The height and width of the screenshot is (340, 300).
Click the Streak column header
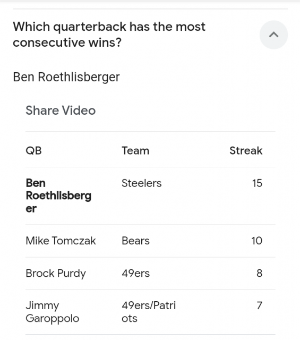coord(246,150)
